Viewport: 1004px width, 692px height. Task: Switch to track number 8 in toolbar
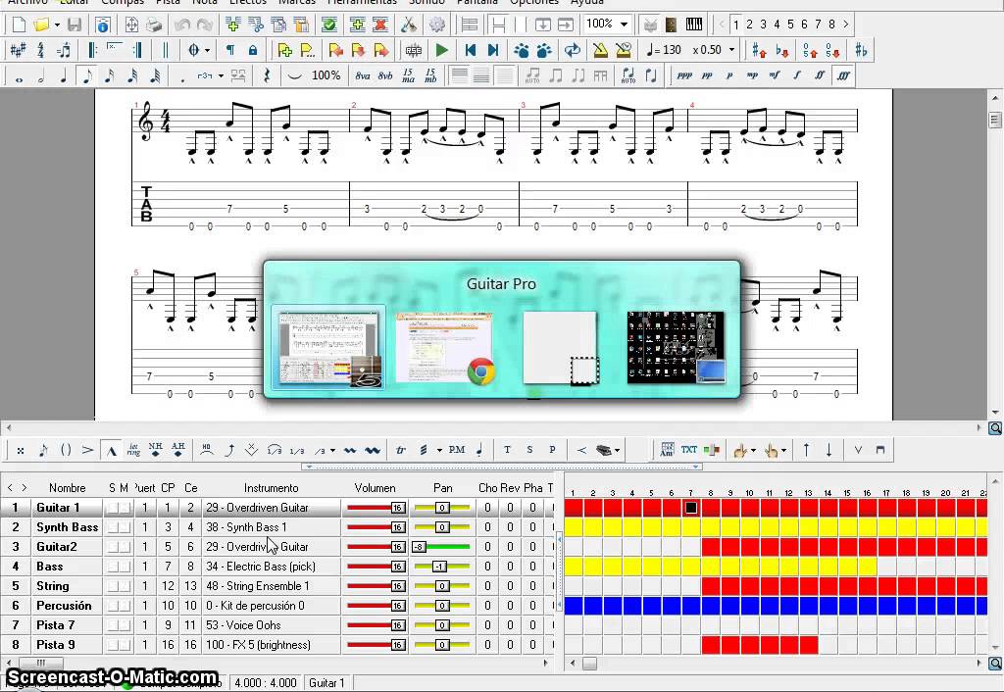(831, 25)
